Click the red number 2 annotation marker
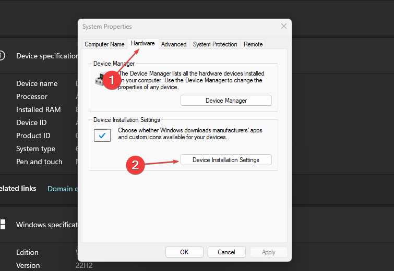Image resolution: width=394 pixels, height=271 pixels. pos(135,165)
